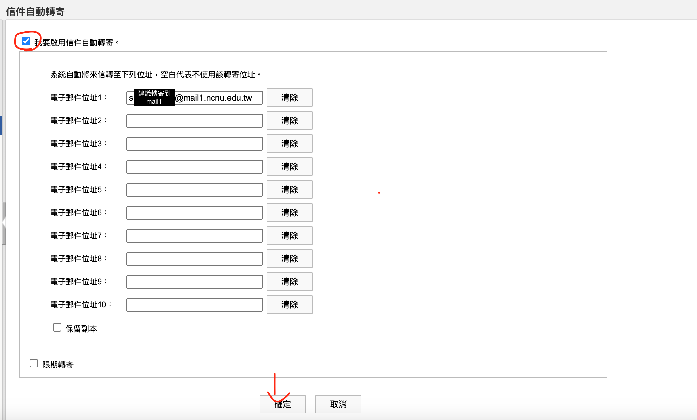697x420 pixels.
Task: Cancel changes with the 取消 button
Action: click(338, 404)
